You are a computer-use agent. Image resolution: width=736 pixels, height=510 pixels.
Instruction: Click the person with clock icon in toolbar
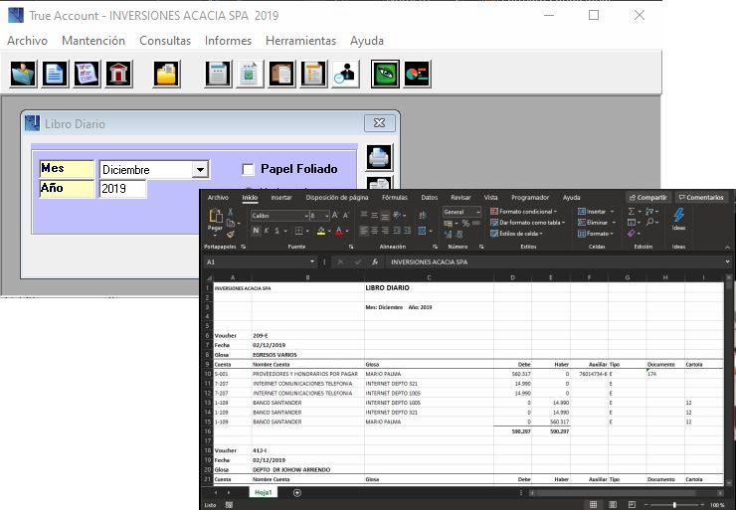[346, 74]
